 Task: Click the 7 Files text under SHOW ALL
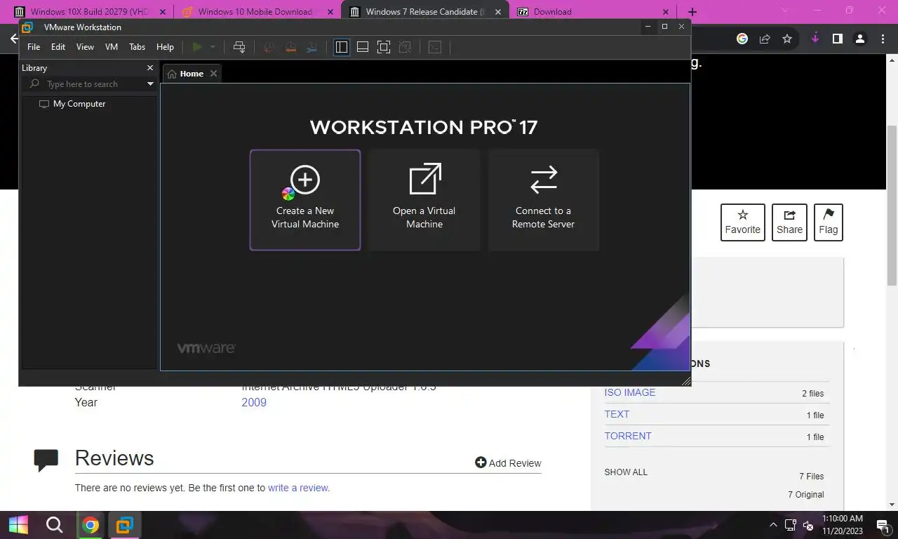pos(811,476)
